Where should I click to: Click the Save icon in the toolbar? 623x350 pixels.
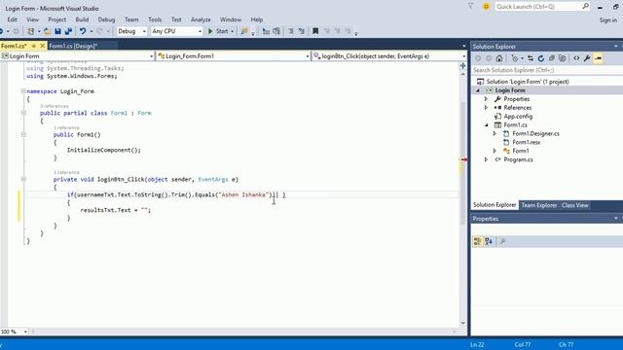(x=57, y=31)
